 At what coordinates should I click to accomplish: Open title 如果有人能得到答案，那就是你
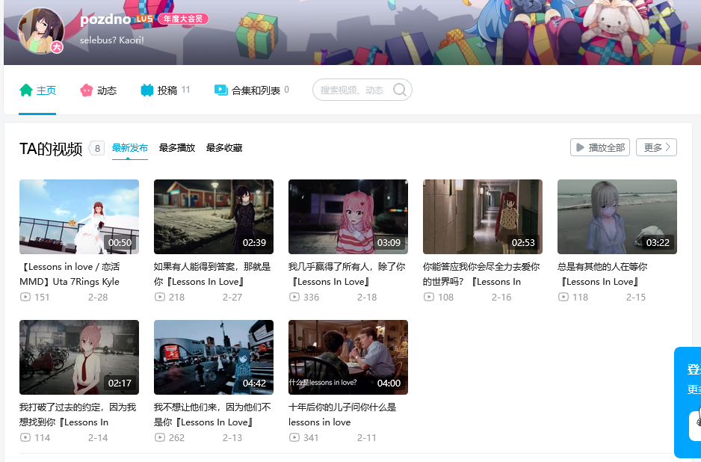[212, 274]
